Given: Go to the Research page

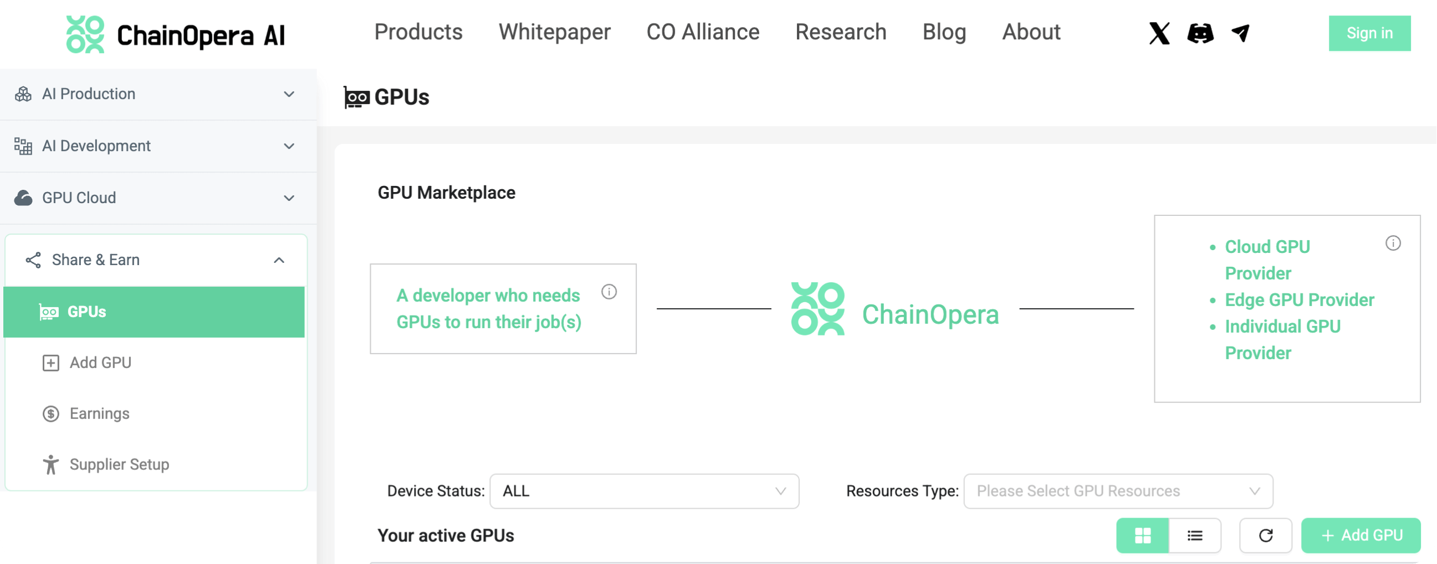Looking at the screenshot, I should coord(841,32).
